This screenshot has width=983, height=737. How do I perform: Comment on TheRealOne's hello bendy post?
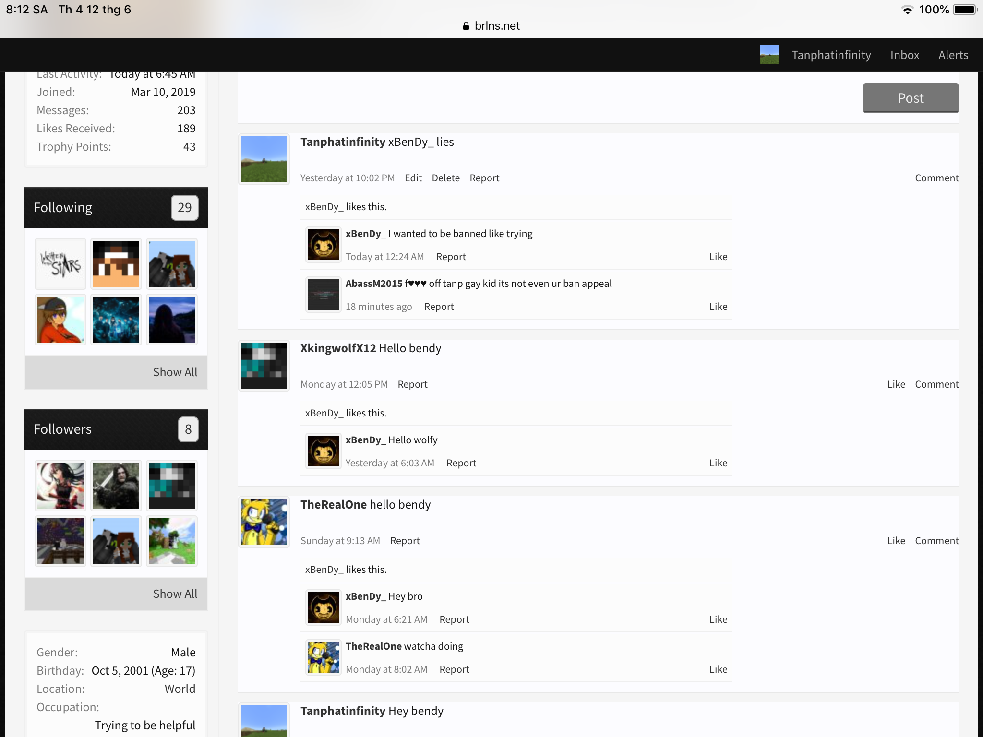coord(936,541)
